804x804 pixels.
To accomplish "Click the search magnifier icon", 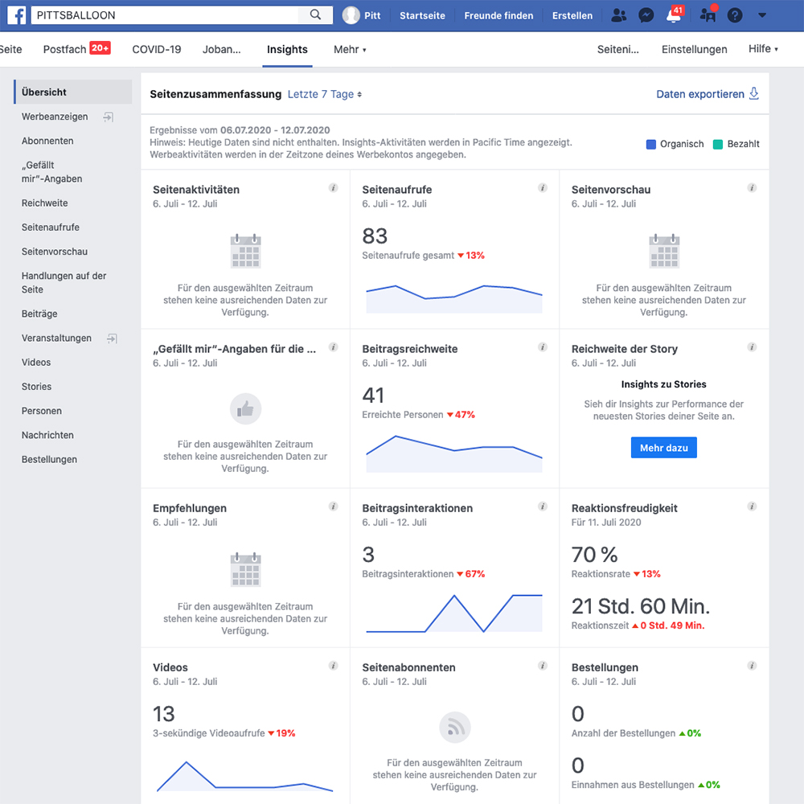I will tap(315, 15).
